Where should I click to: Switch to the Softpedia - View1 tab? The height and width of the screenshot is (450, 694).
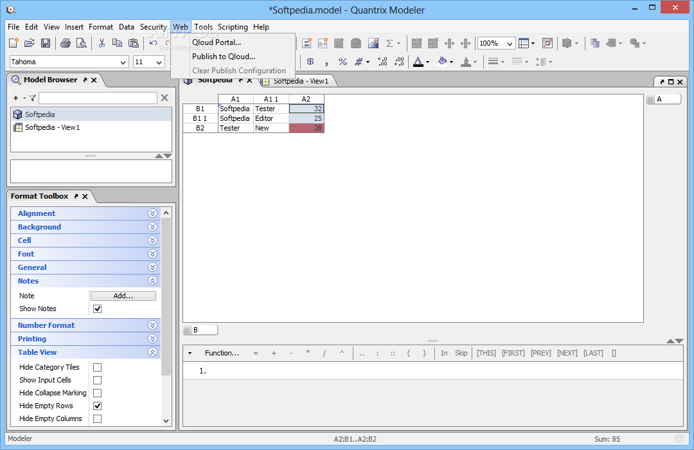pos(301,82)
